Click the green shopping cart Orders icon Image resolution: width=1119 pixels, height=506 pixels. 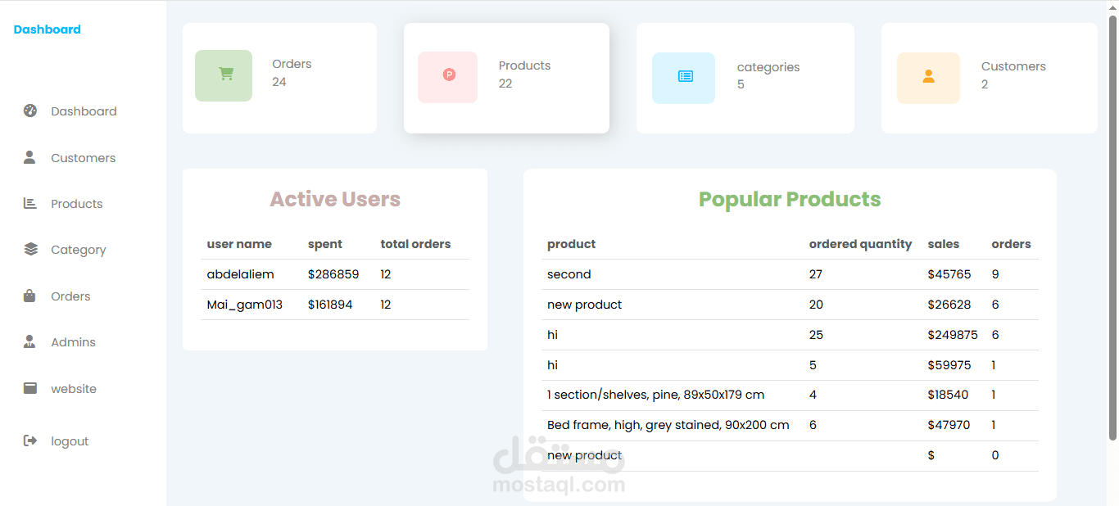[x=224, y=75]
